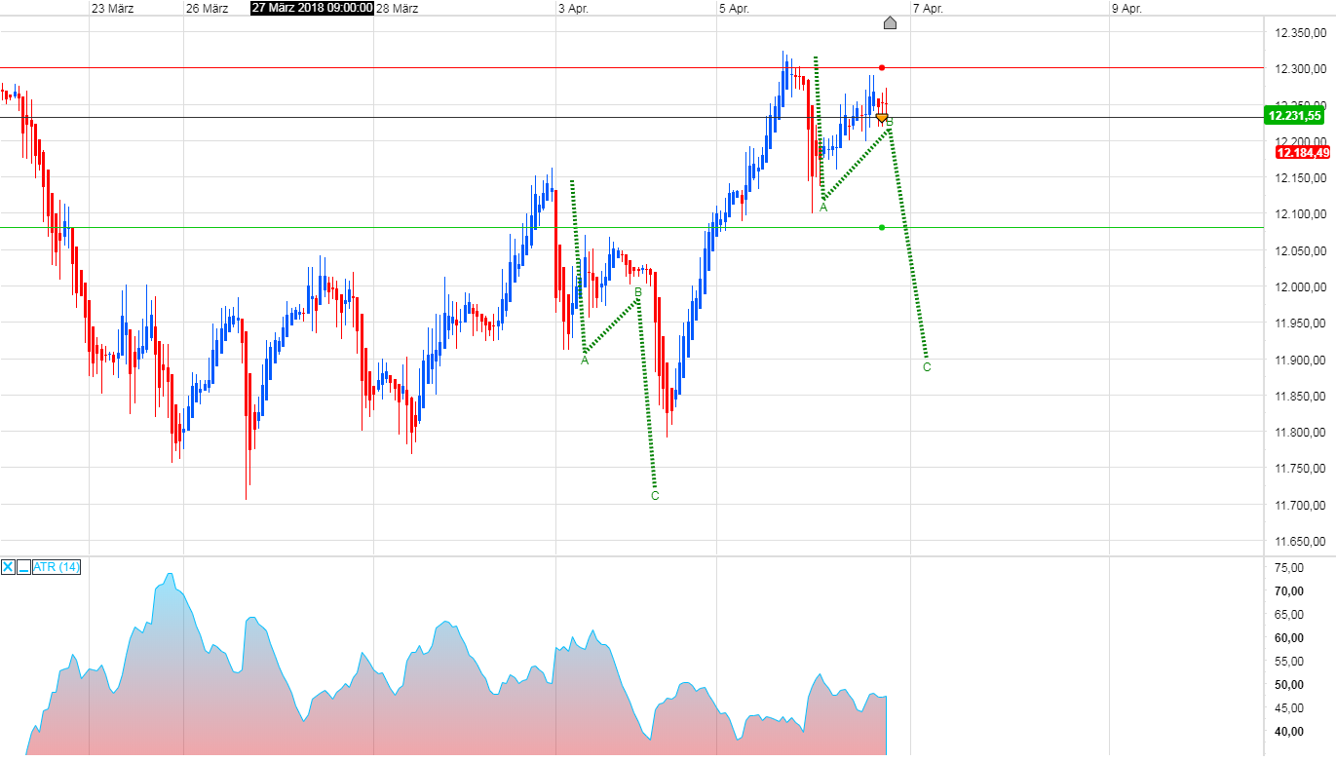1336x761 pixels.
Task: Minimize the ATR (14) indicator panel
Action: (22, 567)
